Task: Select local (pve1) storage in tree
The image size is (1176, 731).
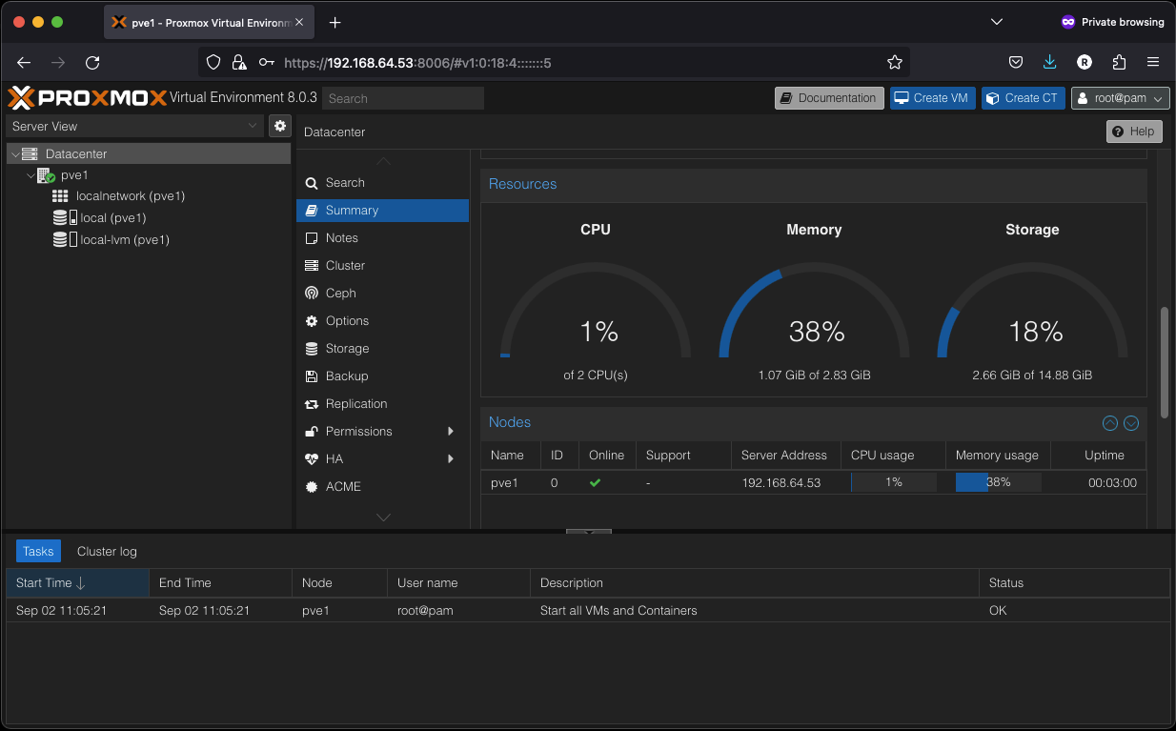Action: click(112, 218)
